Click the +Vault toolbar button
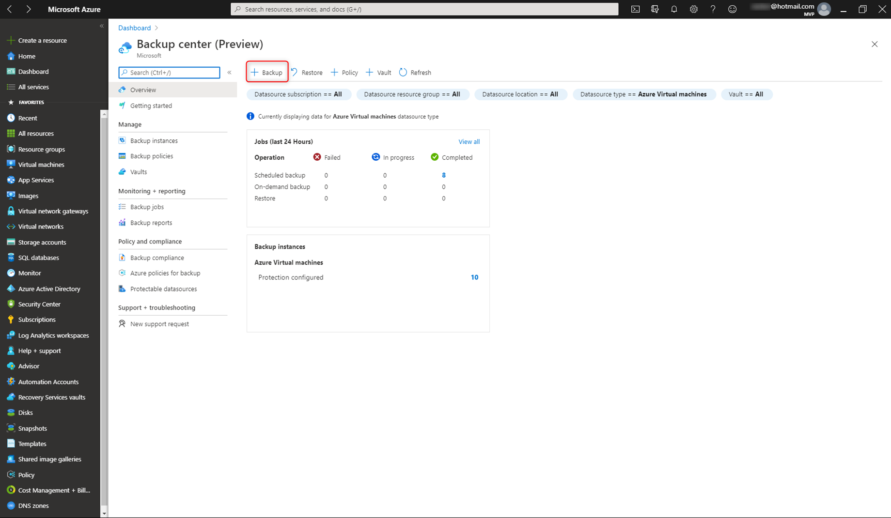Viewport: 891px width, 518px height. click(x=378, y=73)
